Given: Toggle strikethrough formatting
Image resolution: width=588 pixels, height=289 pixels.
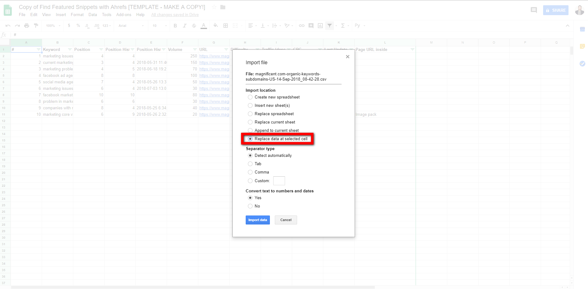Looking at the screenshot, I should click(x=194, y=26).
